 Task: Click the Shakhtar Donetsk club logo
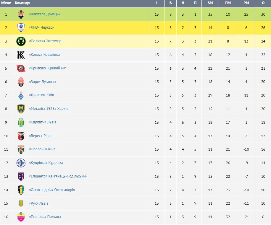tap(21, 14)
